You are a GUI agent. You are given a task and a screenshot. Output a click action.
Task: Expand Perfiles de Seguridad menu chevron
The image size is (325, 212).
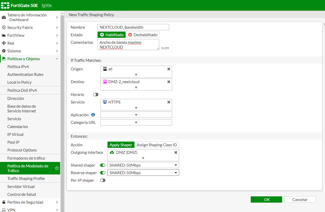point(57,202)
